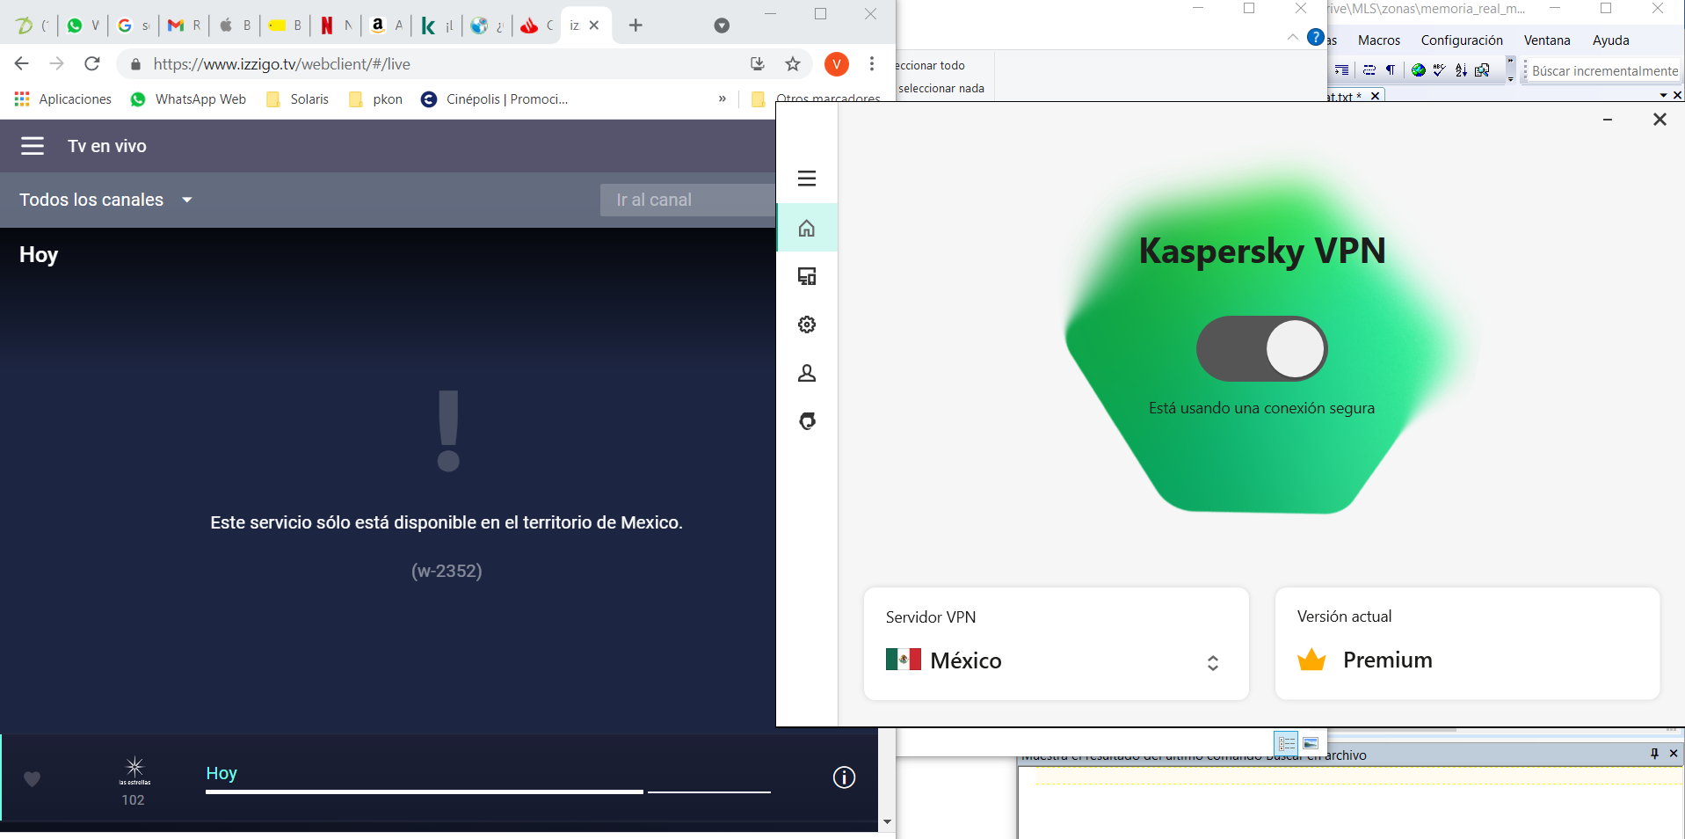The image size is (1685, 839).
Task: Switch to the Netflix tab
Action: 336,26
